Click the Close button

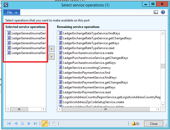[153, 124]
